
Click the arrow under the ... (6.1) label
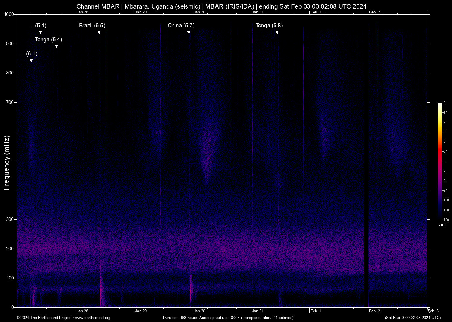(31, 60)
